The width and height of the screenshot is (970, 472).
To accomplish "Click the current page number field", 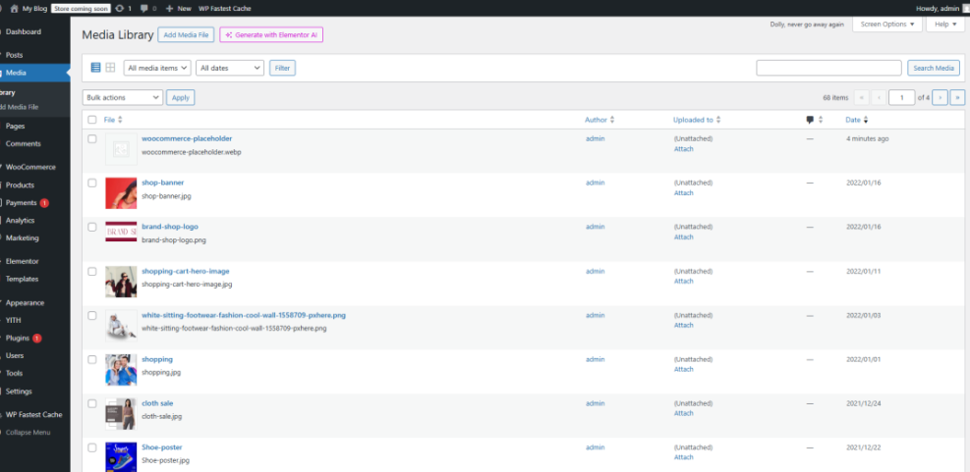I will pyautogui.click(x=902, y=97).
